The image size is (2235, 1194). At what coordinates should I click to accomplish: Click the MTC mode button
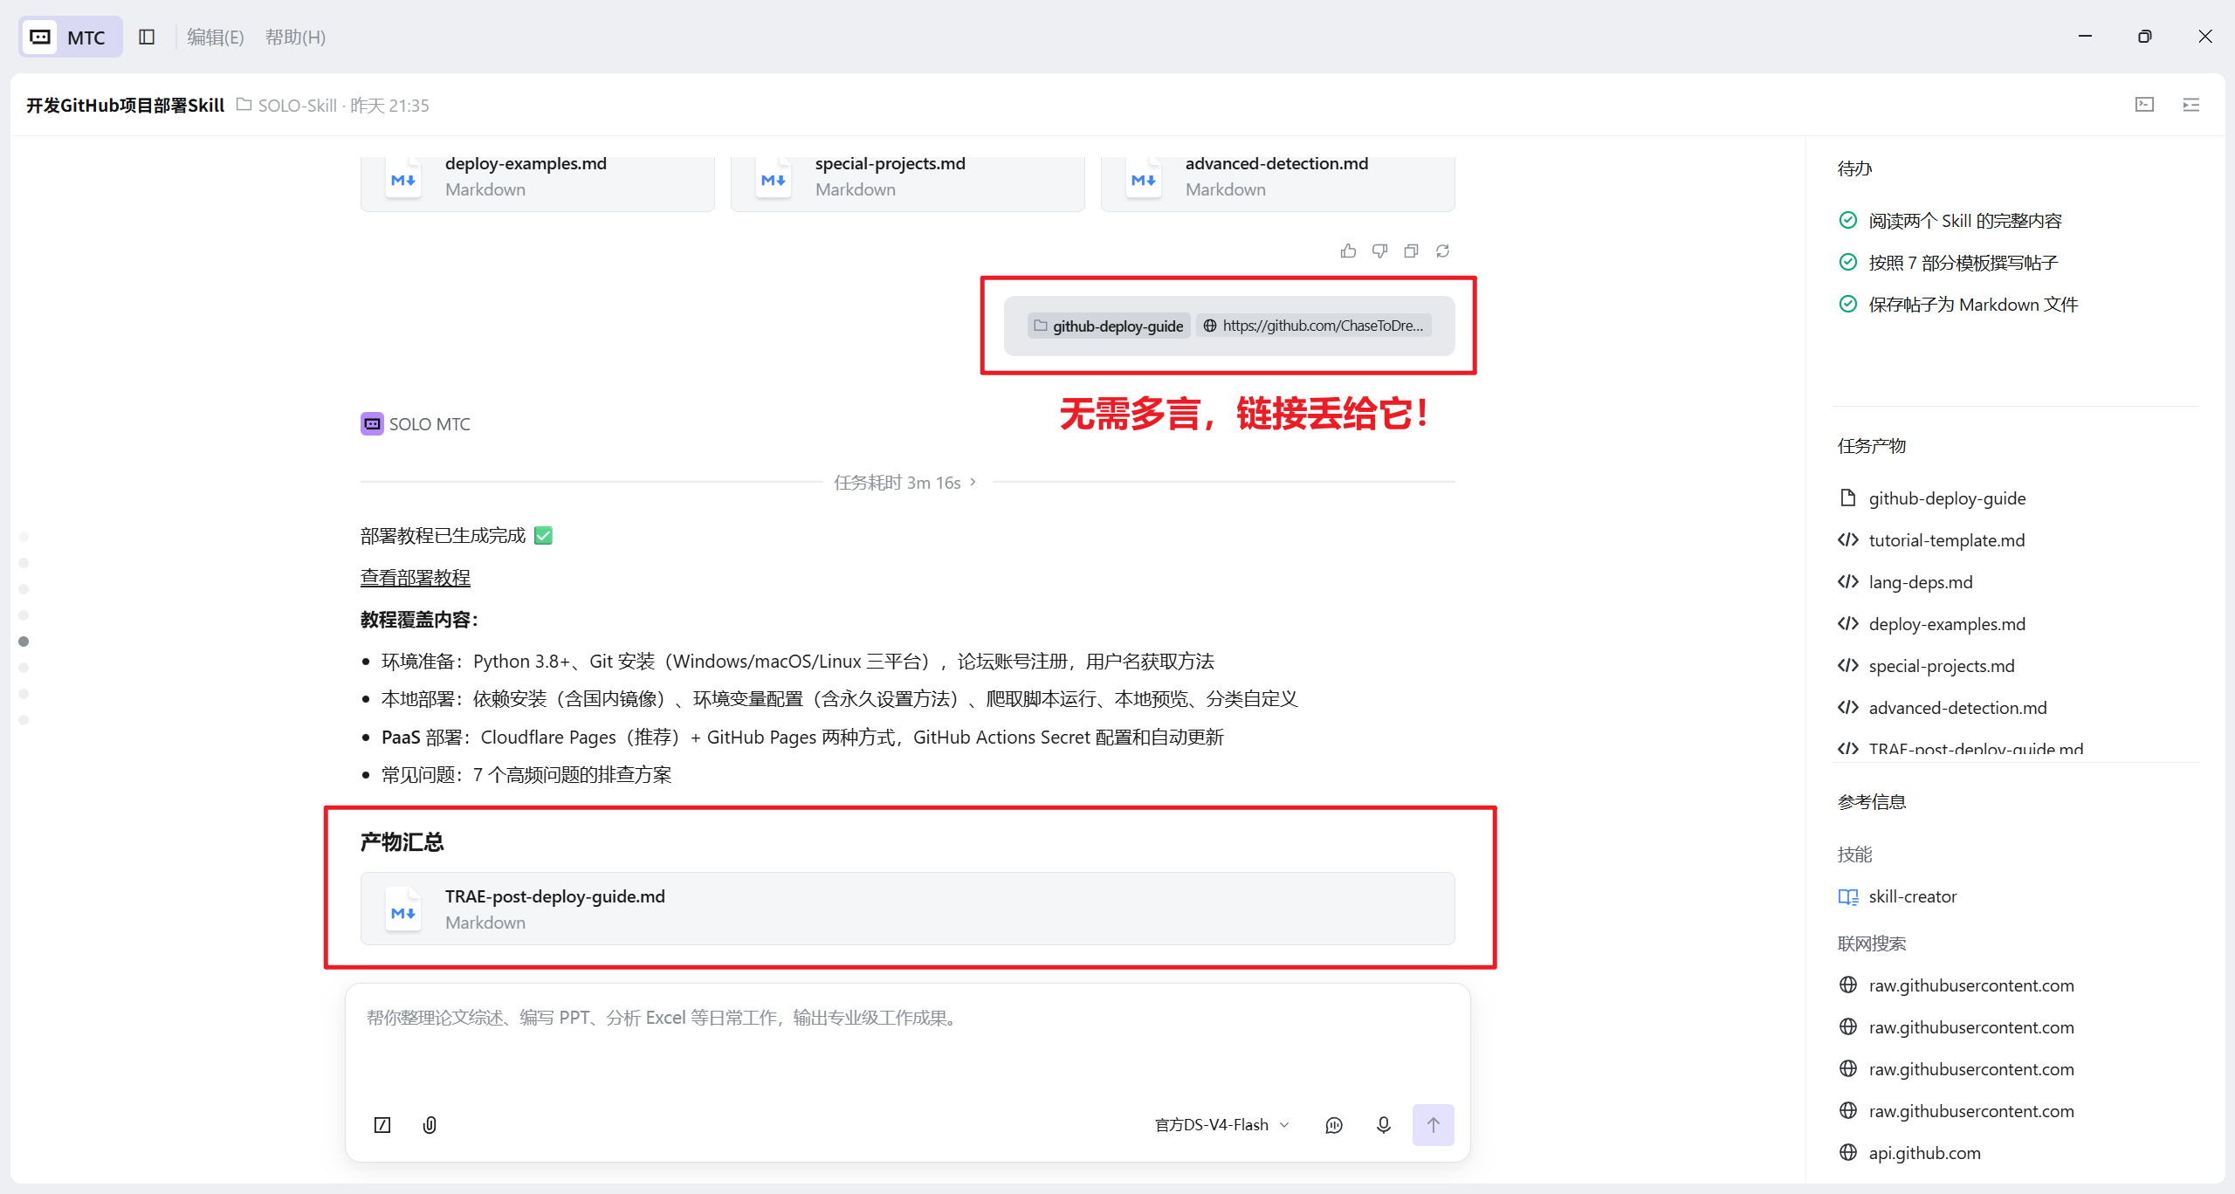pos(70,37)
